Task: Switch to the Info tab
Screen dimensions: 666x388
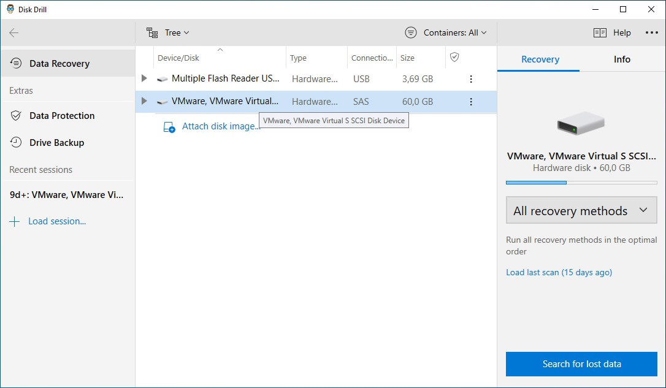Action: click(x=622, y=59)
